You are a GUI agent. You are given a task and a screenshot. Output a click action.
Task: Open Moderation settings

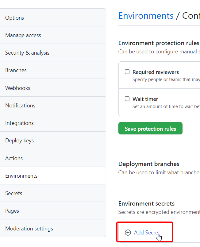(29, 229)
